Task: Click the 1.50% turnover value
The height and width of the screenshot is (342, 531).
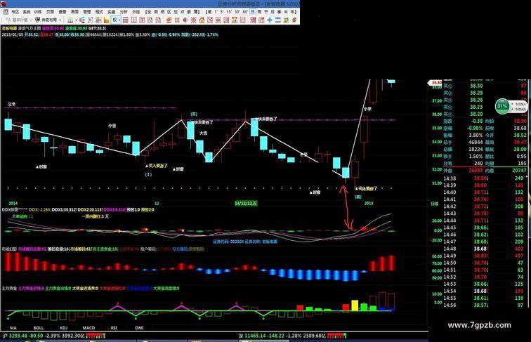Action: 476,157
